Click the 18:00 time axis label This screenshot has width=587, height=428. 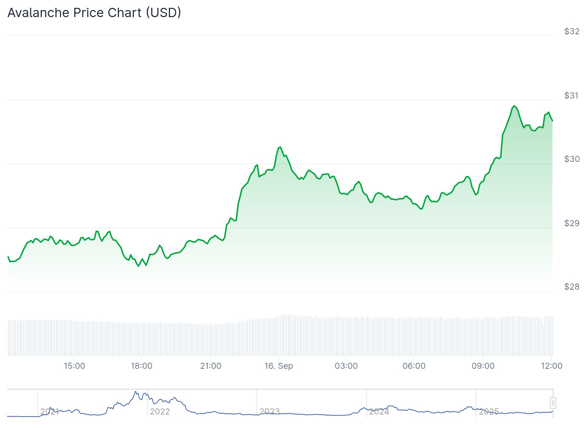pos(142,366)
